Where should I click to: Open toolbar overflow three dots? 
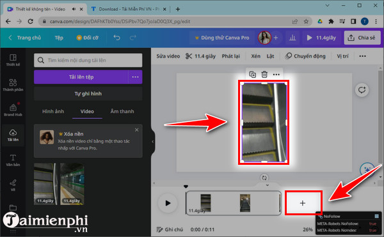[362, 56]
